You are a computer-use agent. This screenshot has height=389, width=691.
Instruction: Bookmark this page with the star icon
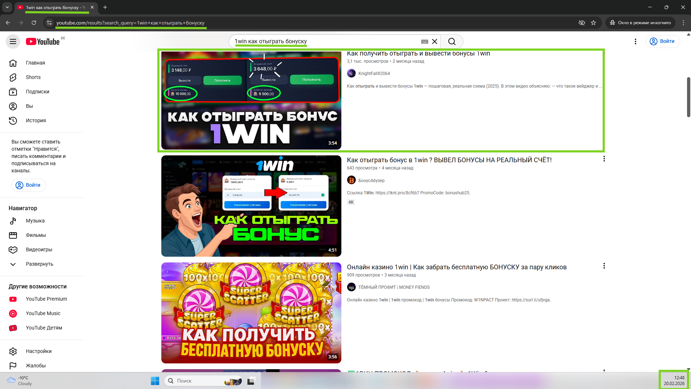(x=593, y=23)
